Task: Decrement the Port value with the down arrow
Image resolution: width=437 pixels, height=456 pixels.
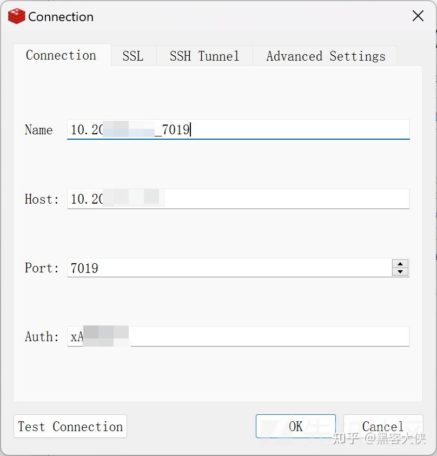Action: point(400,271)
